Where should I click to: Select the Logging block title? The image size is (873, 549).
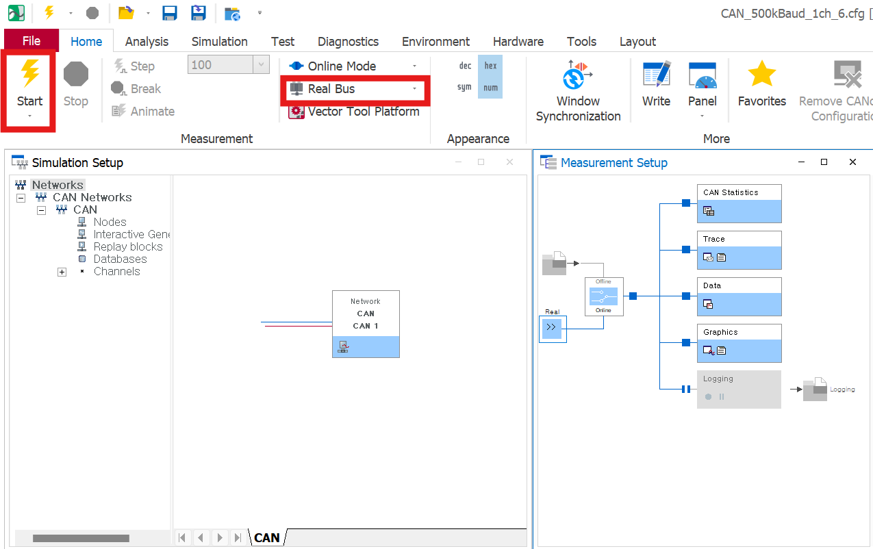click(718, 379)
